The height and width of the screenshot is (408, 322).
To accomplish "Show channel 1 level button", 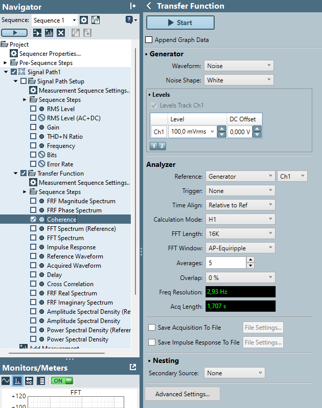I will [154, 146].
